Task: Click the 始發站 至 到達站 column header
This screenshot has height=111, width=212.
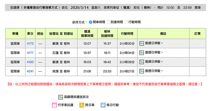Action: 61,33
